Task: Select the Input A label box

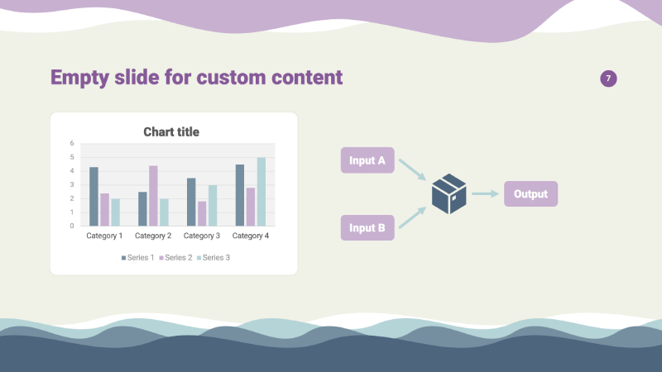Action: pos(367,160)
